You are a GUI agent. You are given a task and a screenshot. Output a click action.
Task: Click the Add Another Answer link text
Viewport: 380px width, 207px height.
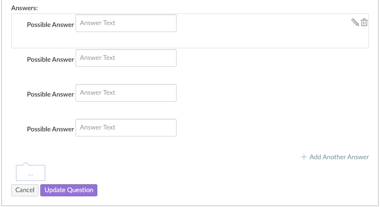(339, 157)
